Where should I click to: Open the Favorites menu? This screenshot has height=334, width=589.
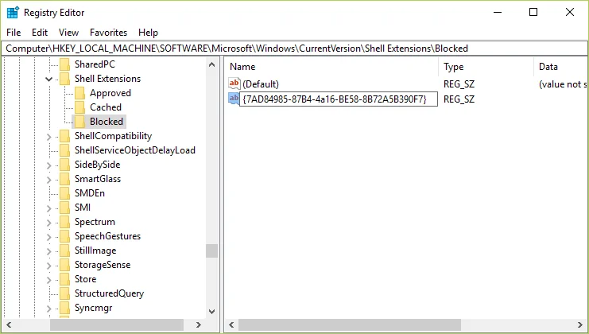[108, 33]
